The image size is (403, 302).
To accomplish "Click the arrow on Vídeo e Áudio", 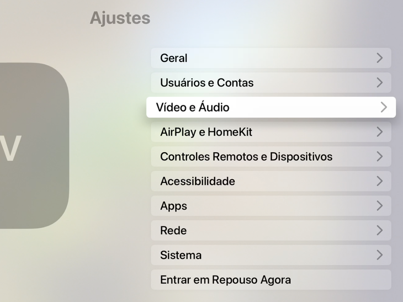I will [384, 107].
